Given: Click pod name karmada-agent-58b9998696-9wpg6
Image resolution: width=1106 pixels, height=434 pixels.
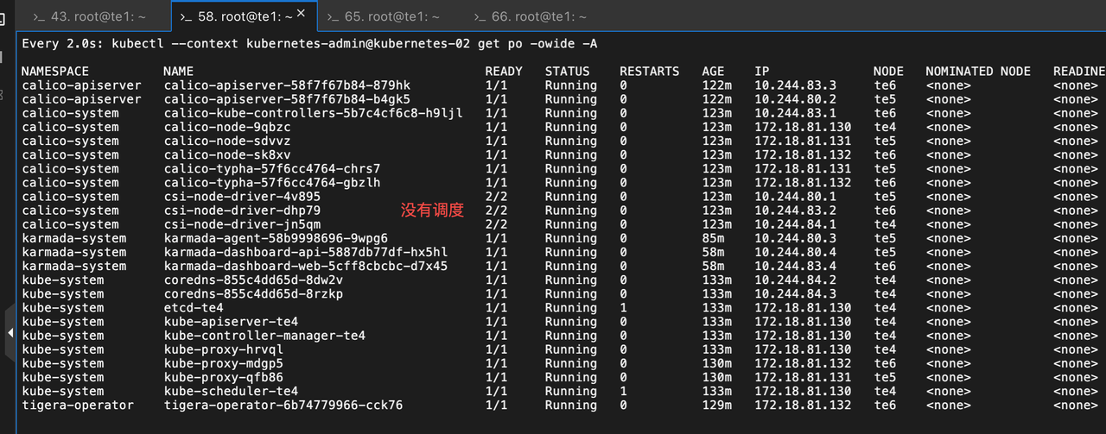Looking at the screenshot, I should (276, 238).
